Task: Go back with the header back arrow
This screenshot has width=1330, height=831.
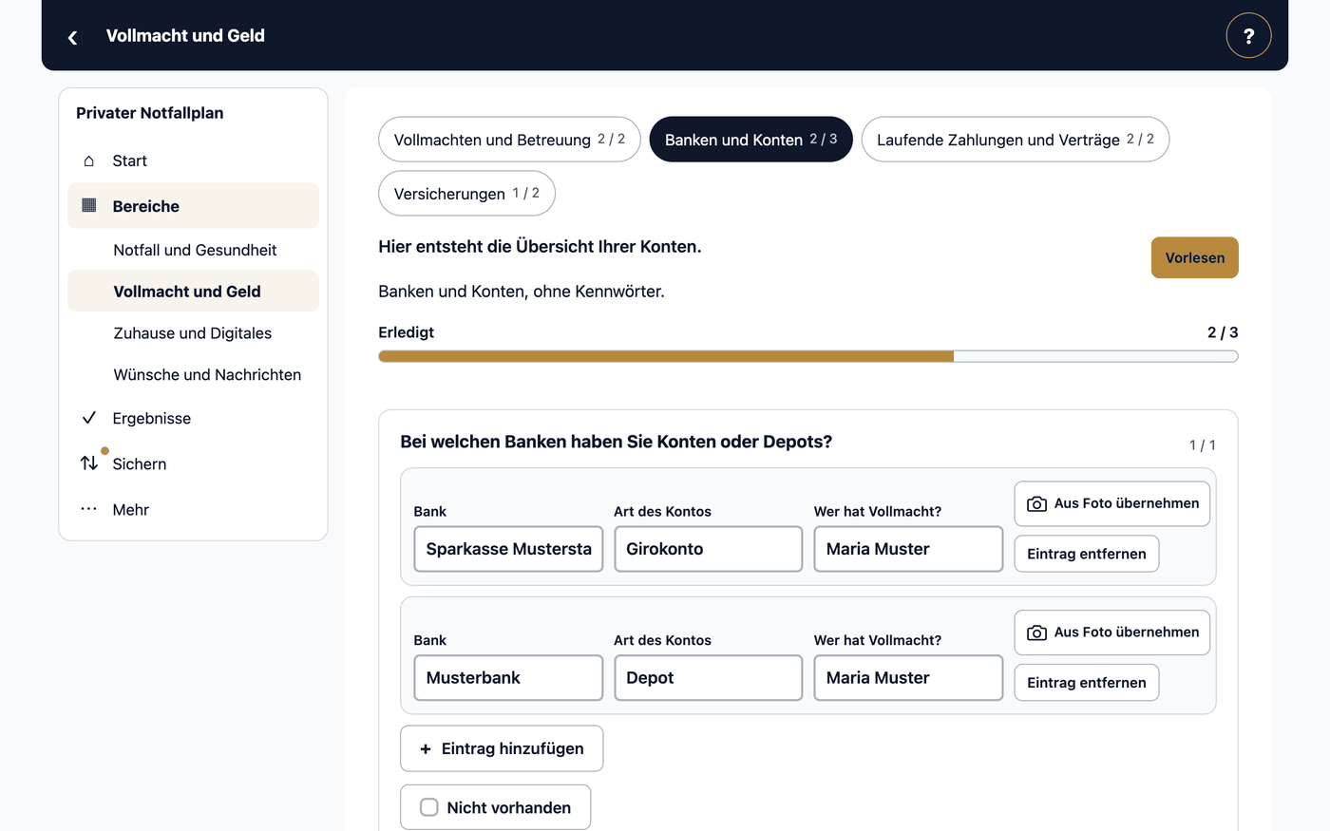Action: pos(72,37)
